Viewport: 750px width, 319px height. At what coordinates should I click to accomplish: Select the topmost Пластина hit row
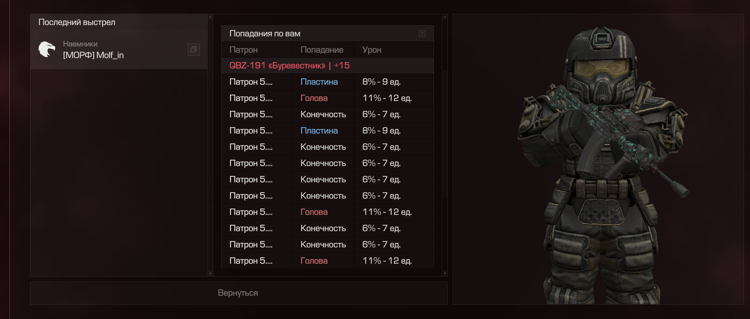[326, 82]
